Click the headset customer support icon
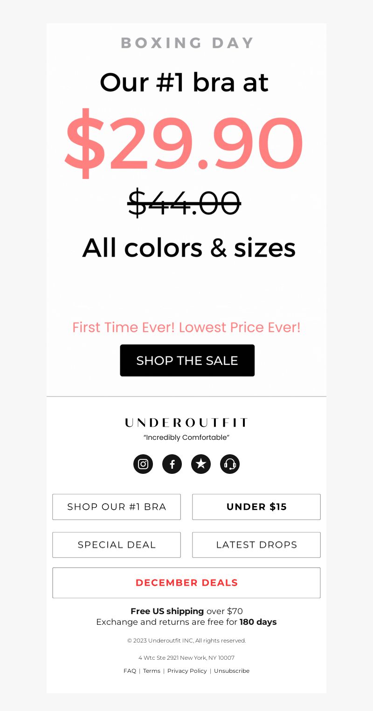The image size is (373, 711). click(x=230, y=464)
